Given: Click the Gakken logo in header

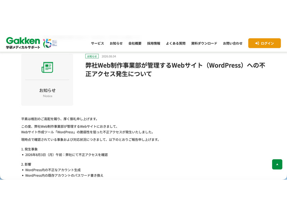Looking at the screenshot, I should point(23,41).
